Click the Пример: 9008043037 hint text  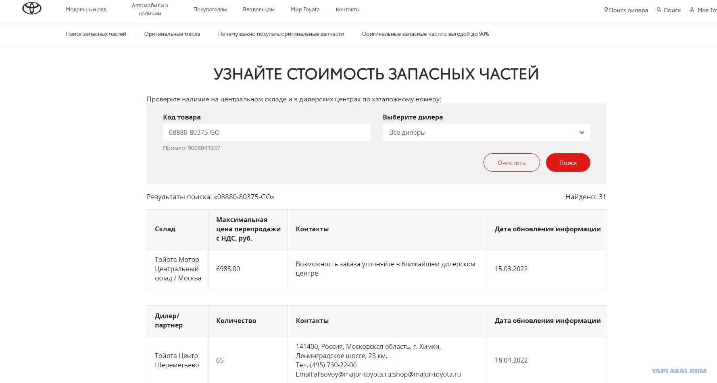[x=192, y=148]
